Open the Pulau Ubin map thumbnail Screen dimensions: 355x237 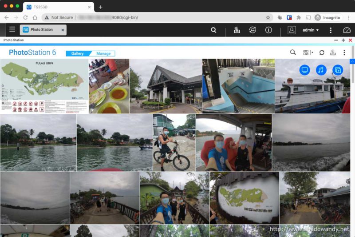pyautogui.click(x=44, y=86)
